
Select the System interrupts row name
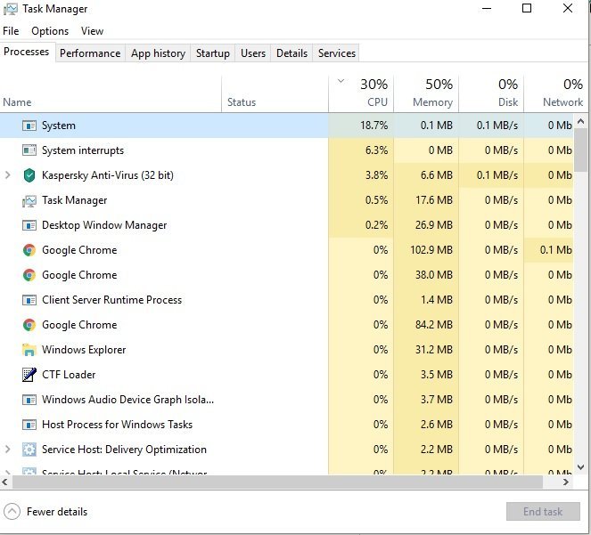(x=83, y=150)
